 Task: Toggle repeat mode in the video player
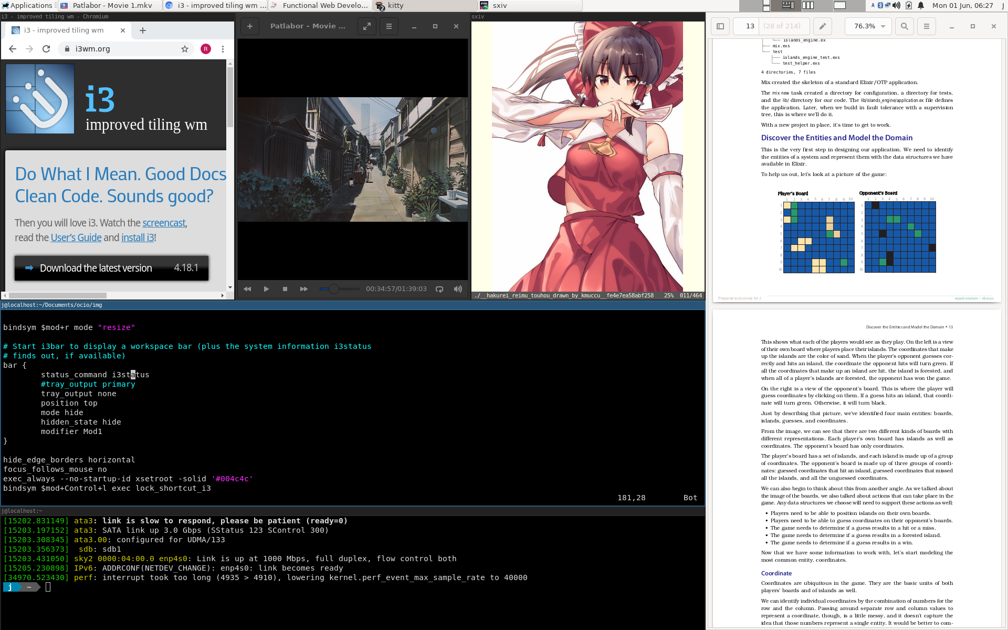tap(439, 289)
